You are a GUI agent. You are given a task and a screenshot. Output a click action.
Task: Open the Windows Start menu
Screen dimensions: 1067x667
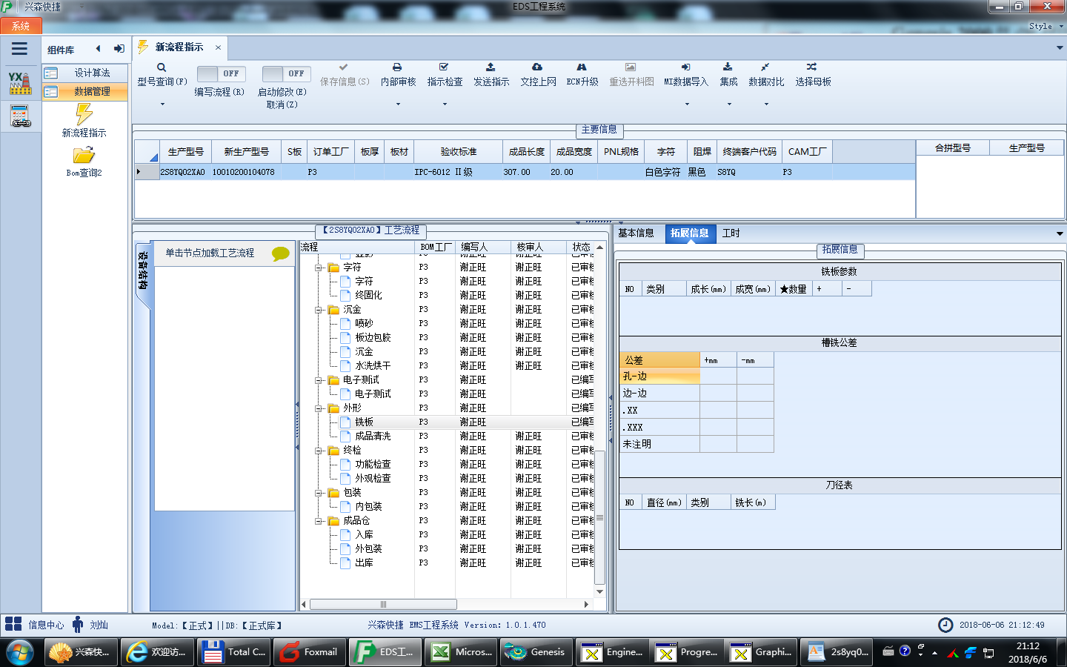[20, 653]
